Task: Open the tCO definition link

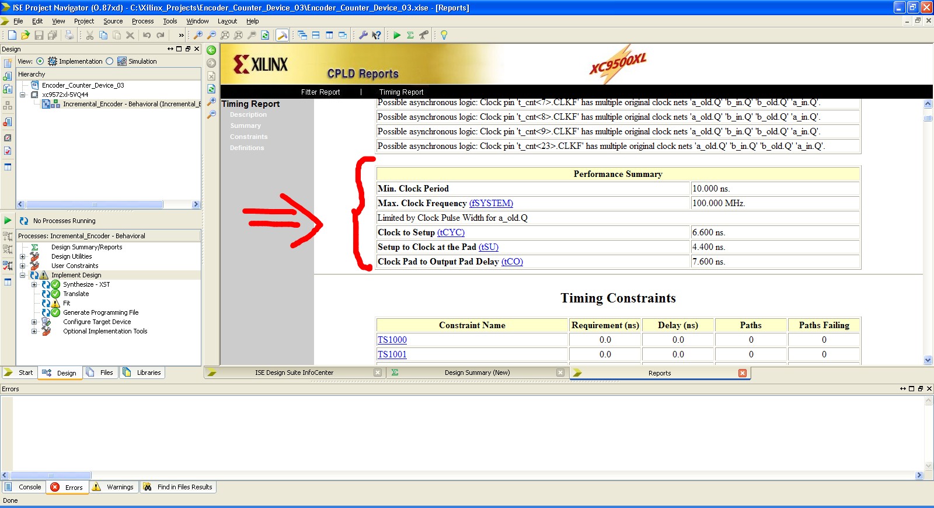Action: (512, 262)
